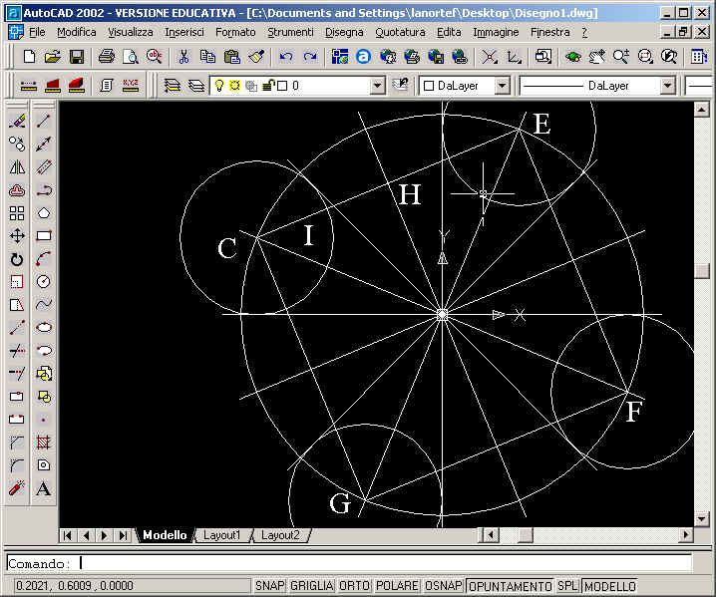Click the GRIGLIA status button

[x=310, y=586]
